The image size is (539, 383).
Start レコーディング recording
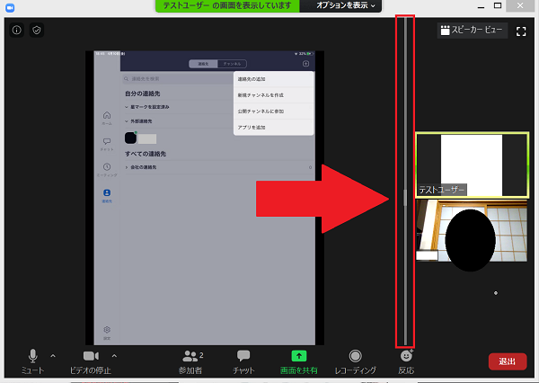click(355, 362)
